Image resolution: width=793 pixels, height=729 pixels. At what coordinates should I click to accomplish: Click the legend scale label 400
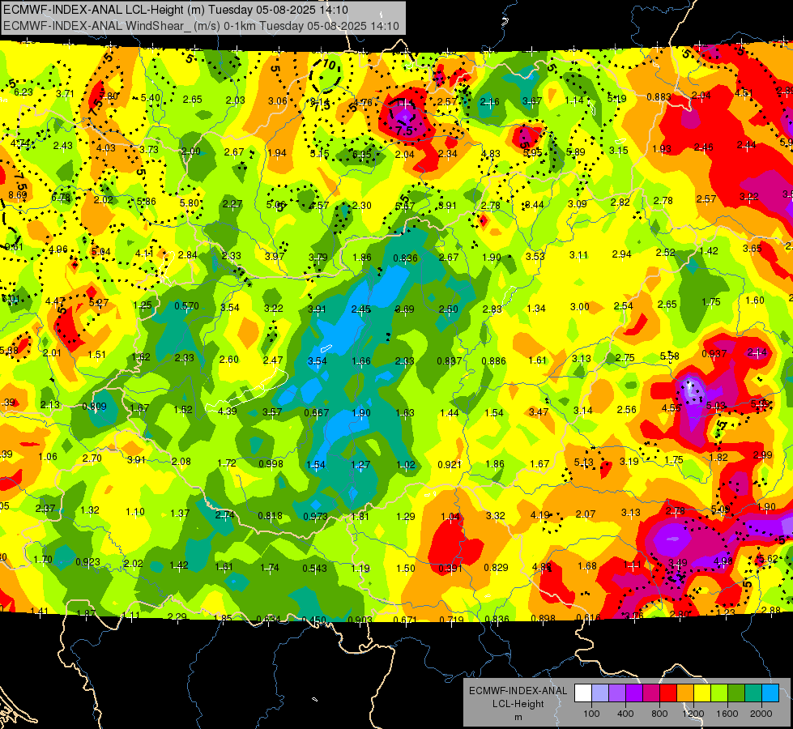pyautogui.click(x=625, y=714)
